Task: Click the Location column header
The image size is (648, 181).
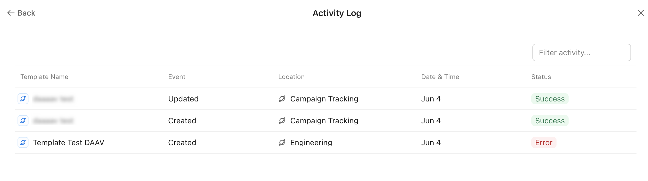Action: point(291,77)
